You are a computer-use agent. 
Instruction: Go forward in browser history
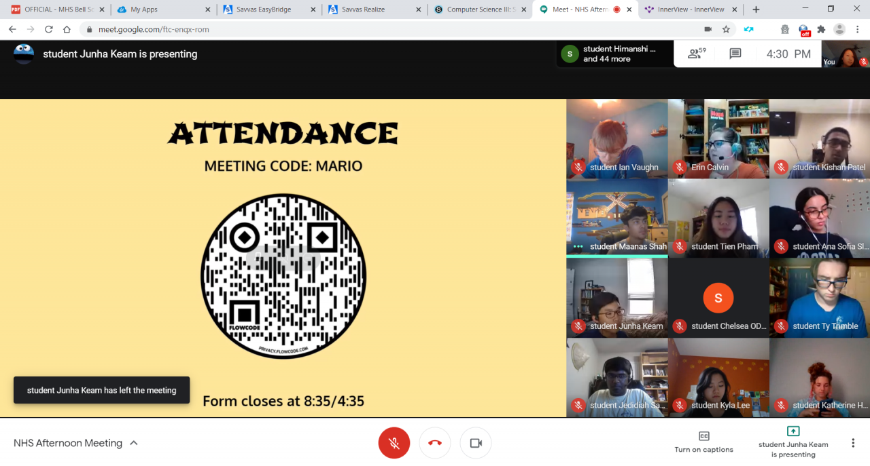coord(31,29)
